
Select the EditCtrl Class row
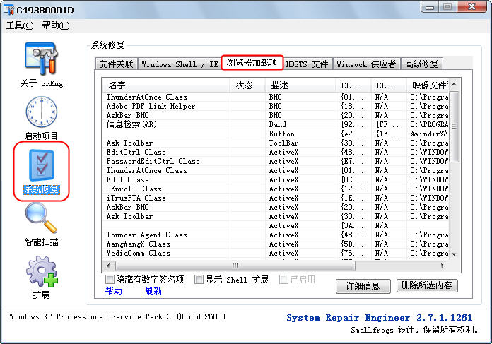(276, 152)
